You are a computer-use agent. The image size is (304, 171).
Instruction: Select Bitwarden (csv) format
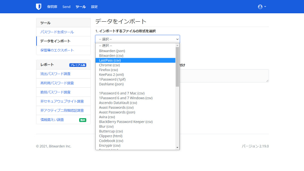135,55
